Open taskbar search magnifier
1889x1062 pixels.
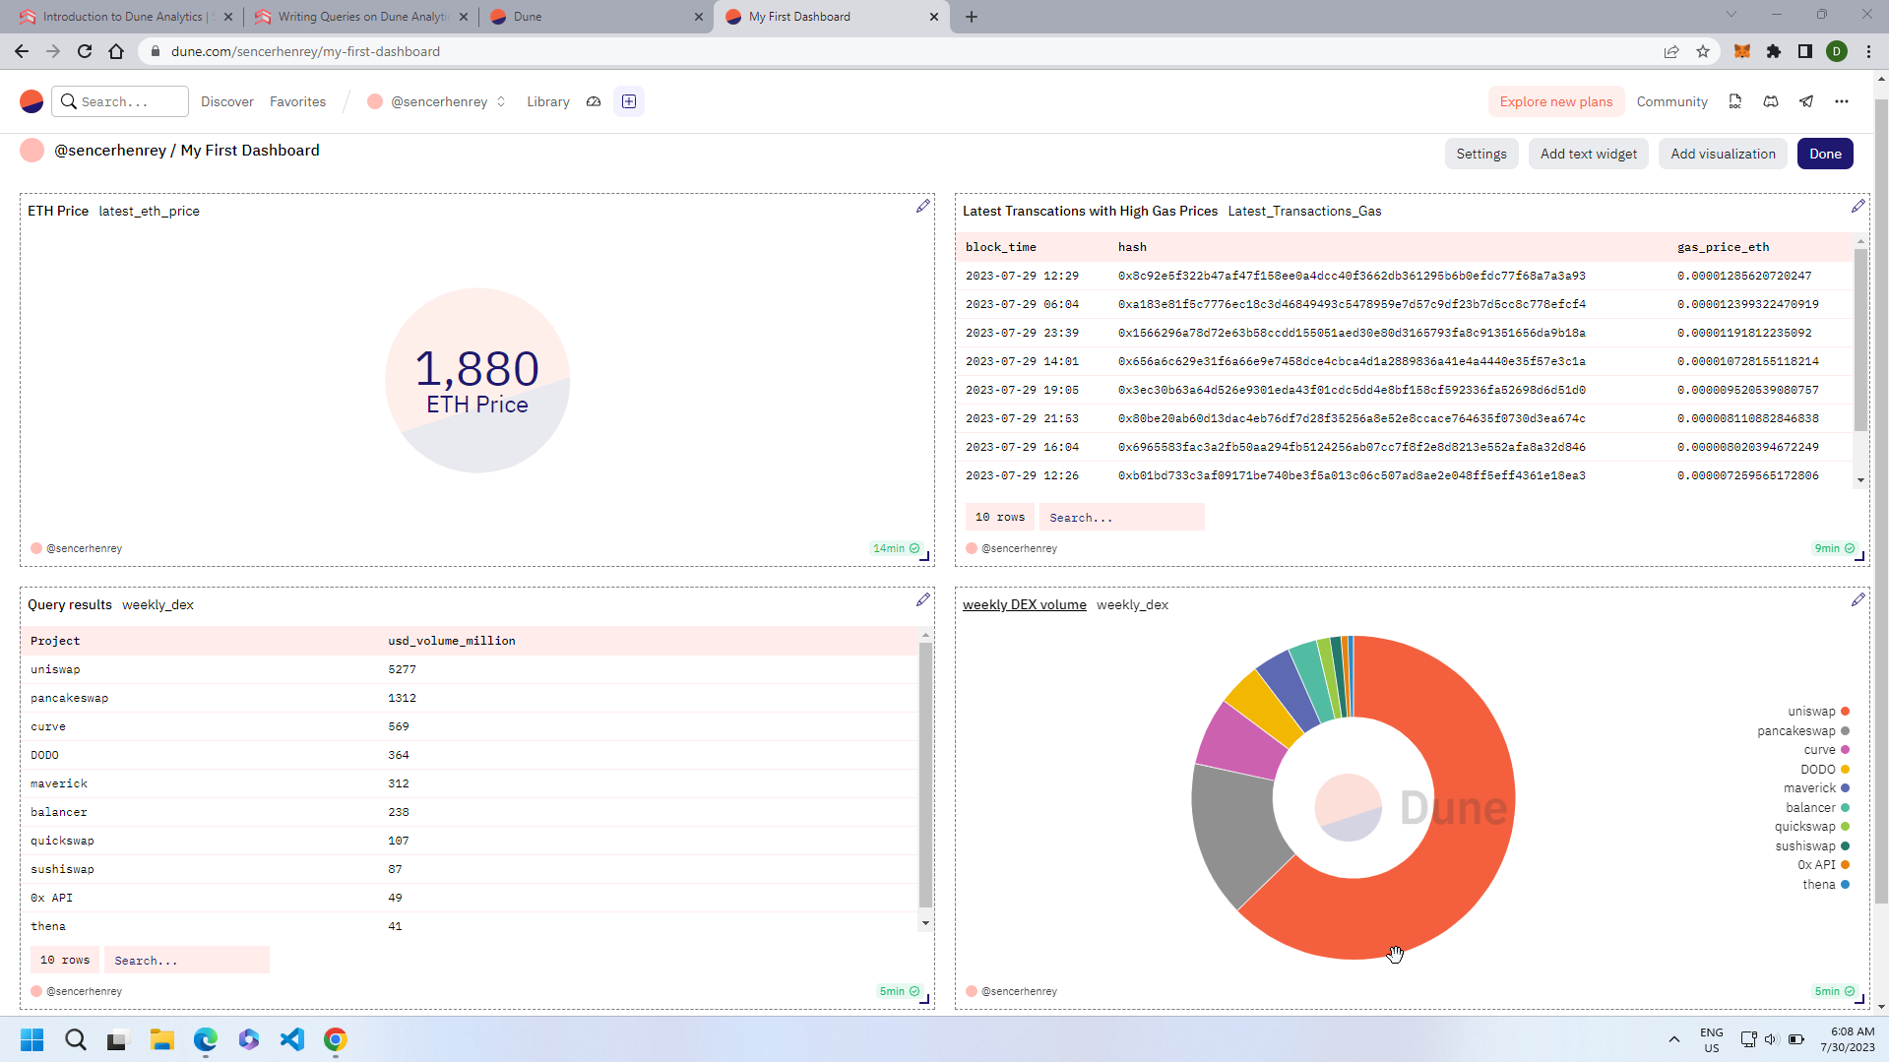[x=76, y=1039]
